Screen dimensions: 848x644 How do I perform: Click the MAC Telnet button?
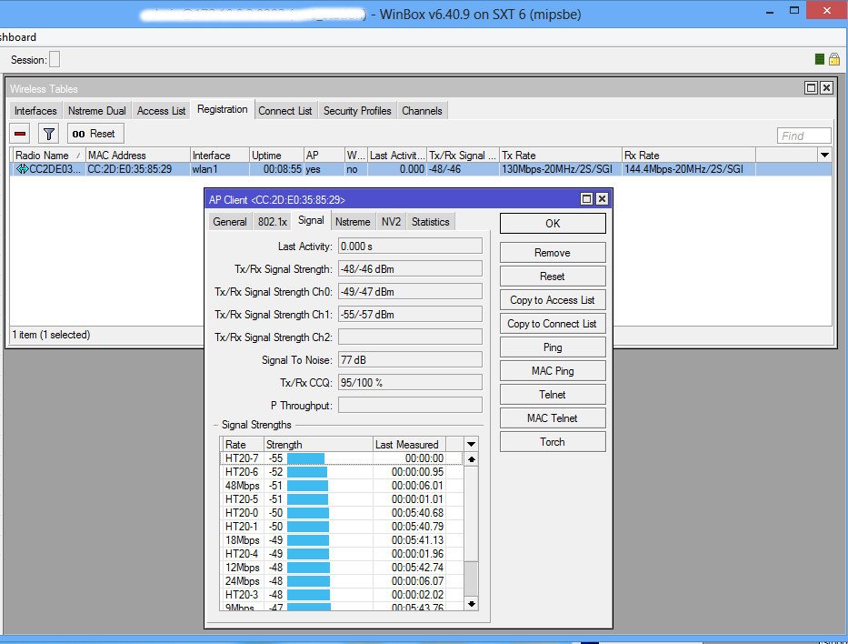coord(553,418)
